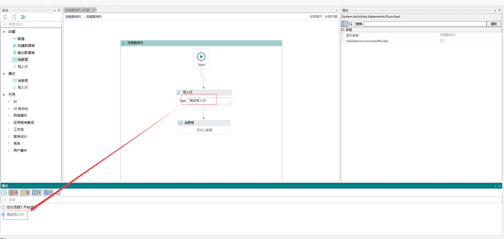Expand the 系统 category
Viewport: 504px width, 239px height.
9,143
